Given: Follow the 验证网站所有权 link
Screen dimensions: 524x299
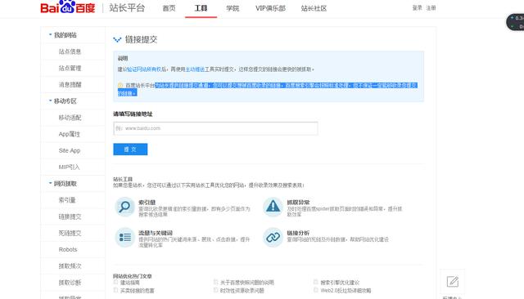Looking at the screenshot, I should 145,69.
